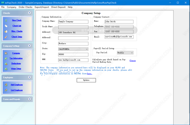Click the icon beside Tax Information
The image size is (190, 125).
pos(6,59)
